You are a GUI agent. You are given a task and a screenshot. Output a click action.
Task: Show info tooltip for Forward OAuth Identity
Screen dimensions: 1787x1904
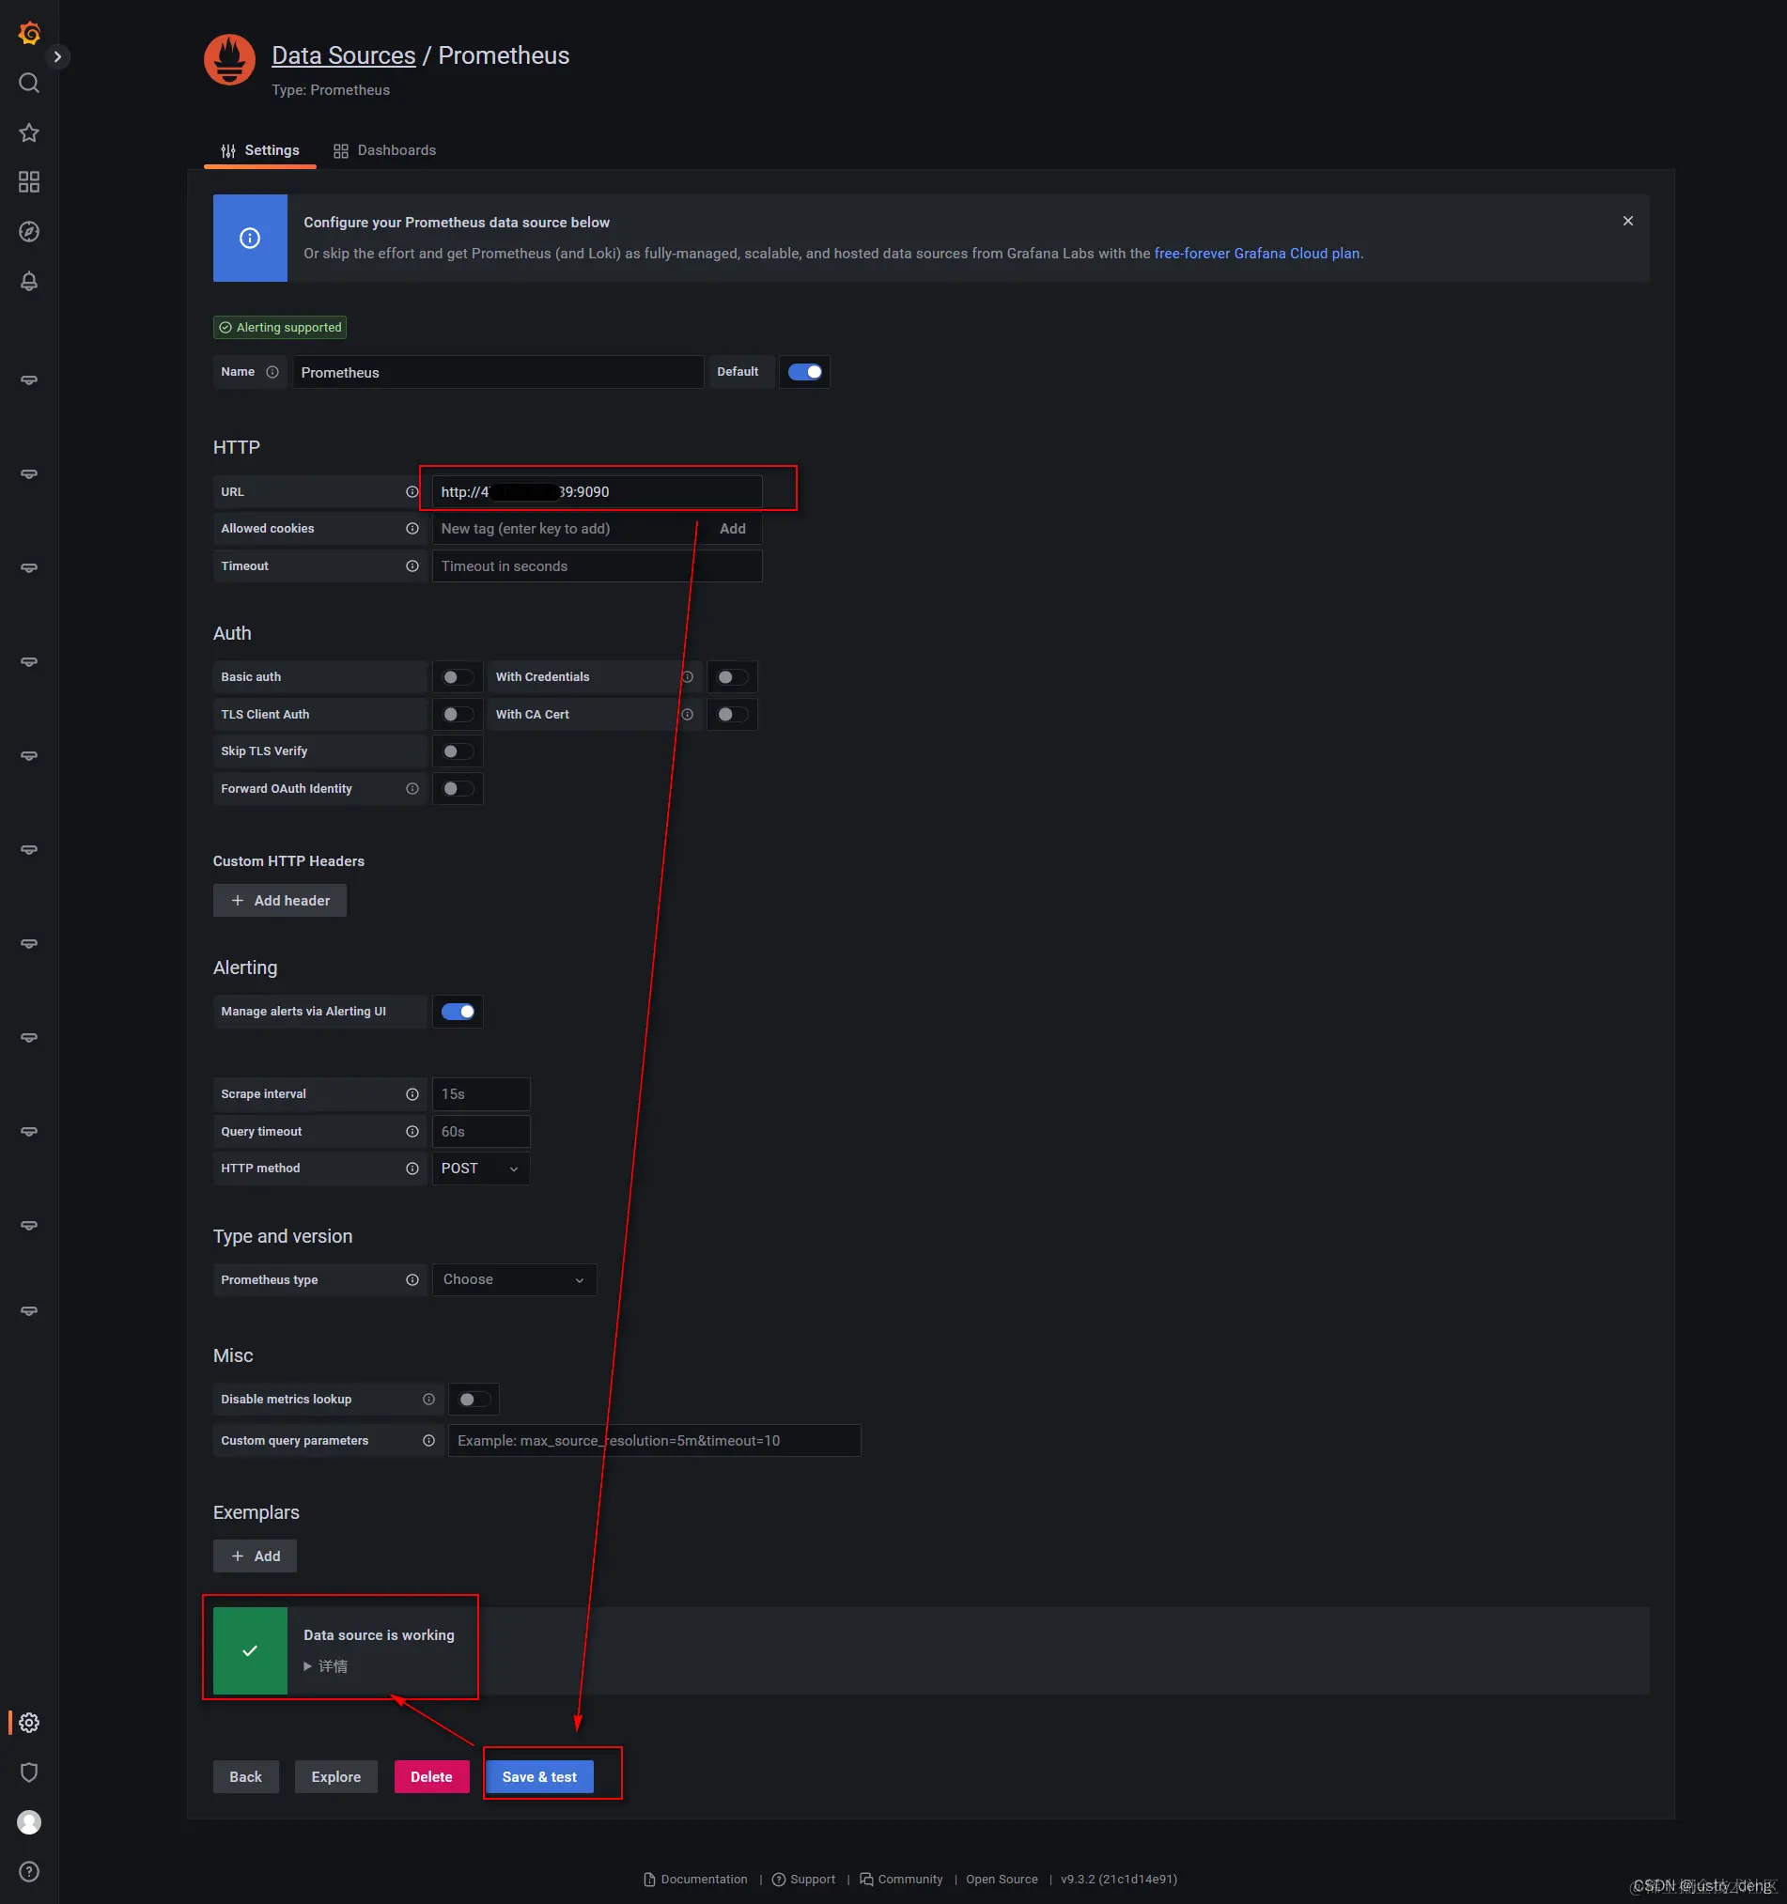[x=412, y=789]
